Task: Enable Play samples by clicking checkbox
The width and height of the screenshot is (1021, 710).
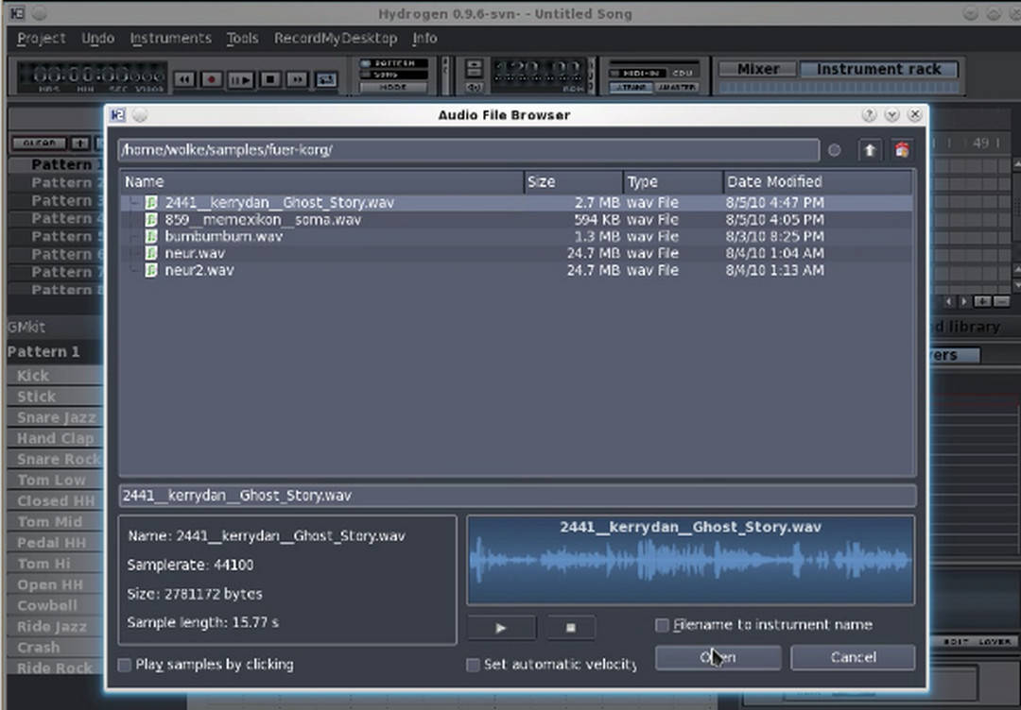Action: point(125,665)
